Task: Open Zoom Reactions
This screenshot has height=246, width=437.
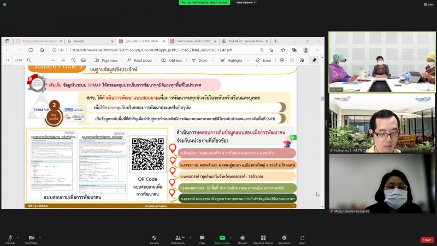Action: click(x=284, y=239)
